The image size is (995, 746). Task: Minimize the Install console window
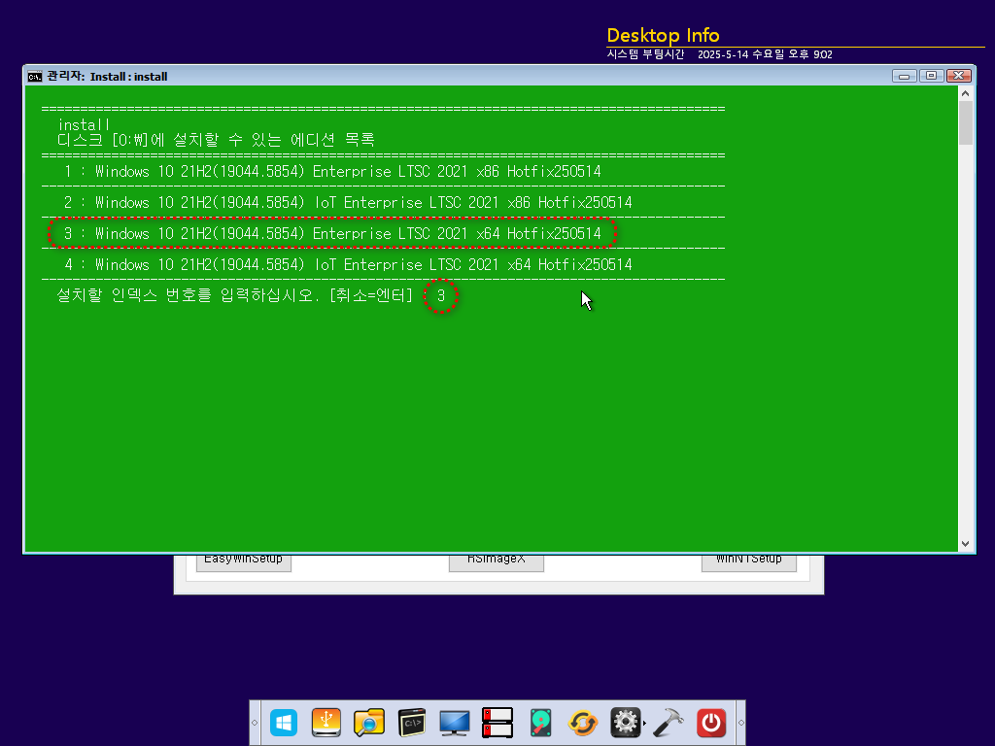point(904,76)
